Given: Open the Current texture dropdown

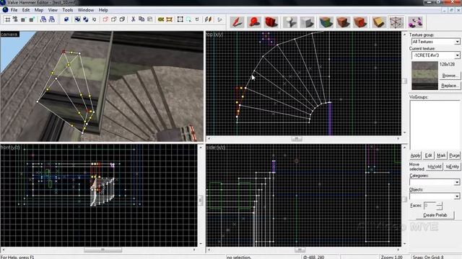Looking at the screenshot, I should pyautogui.click(x=435, y=55).
